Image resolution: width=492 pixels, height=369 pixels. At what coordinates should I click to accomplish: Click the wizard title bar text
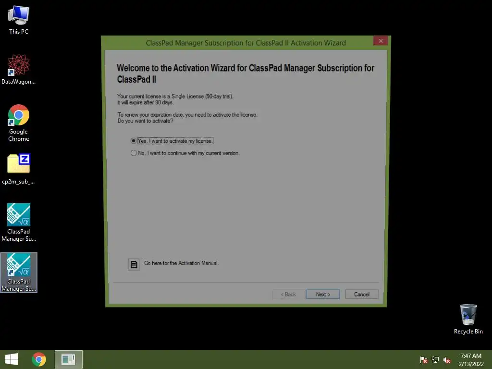point(246,43)
